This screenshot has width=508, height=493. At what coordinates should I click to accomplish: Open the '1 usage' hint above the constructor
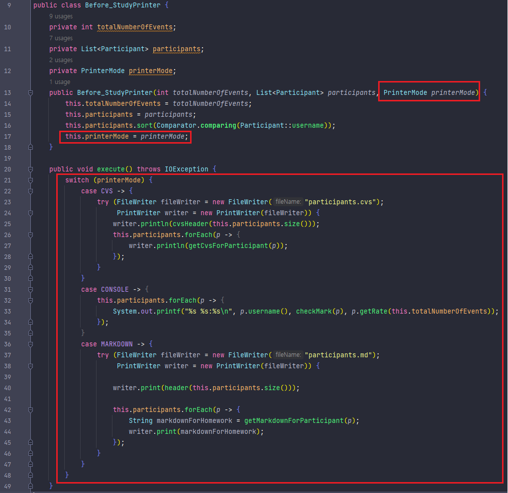(60, 82)
